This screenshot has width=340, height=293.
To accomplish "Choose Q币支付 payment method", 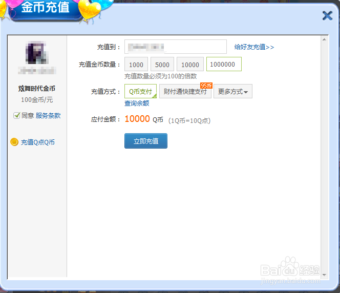I will pos(140,91).
